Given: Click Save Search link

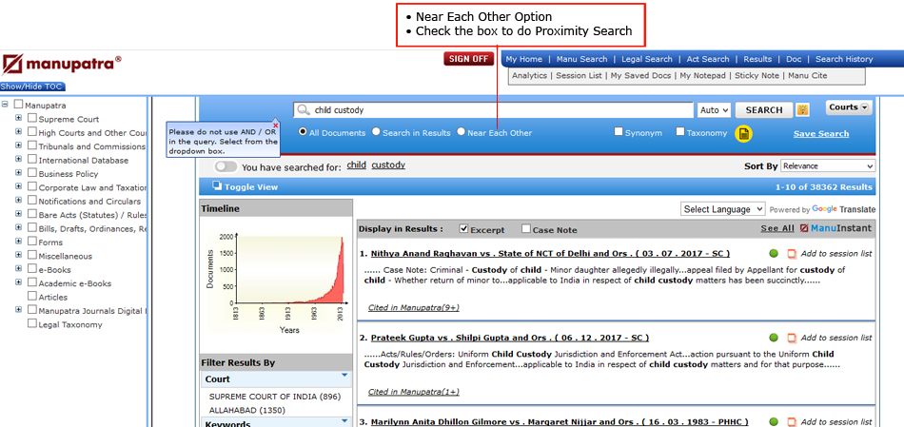Looking at the screenshot, I should pos(821,134).
